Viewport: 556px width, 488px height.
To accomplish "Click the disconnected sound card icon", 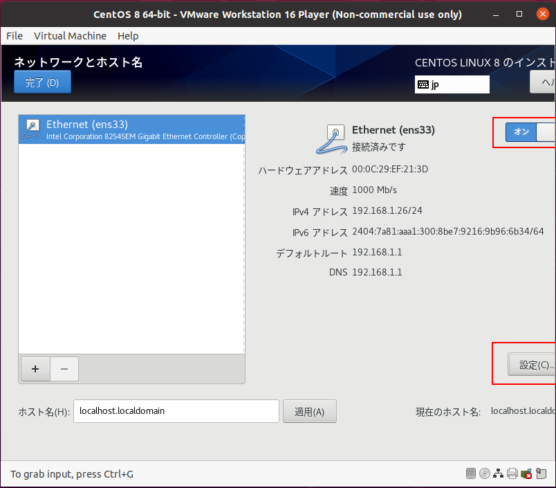I will (x=526, y=474).
